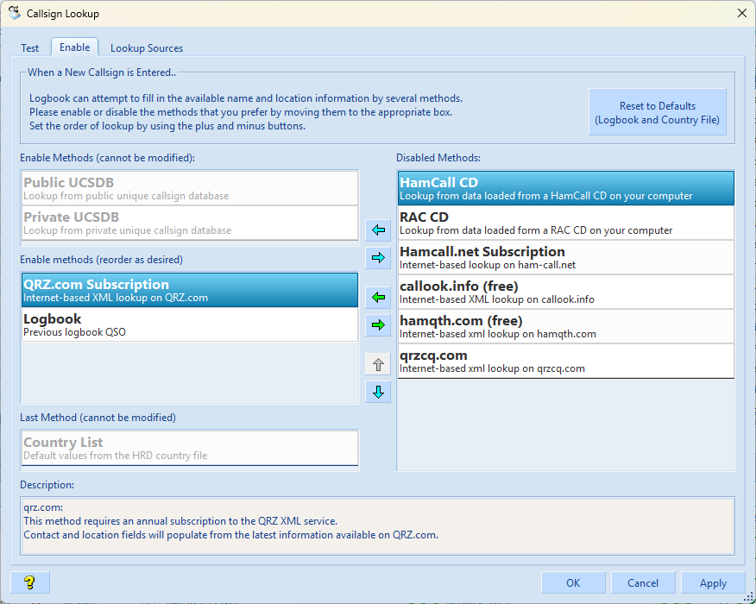Click the Apply button
This screenshot has height=604, width=756.
pyautogui.click(x=713, y=582)
